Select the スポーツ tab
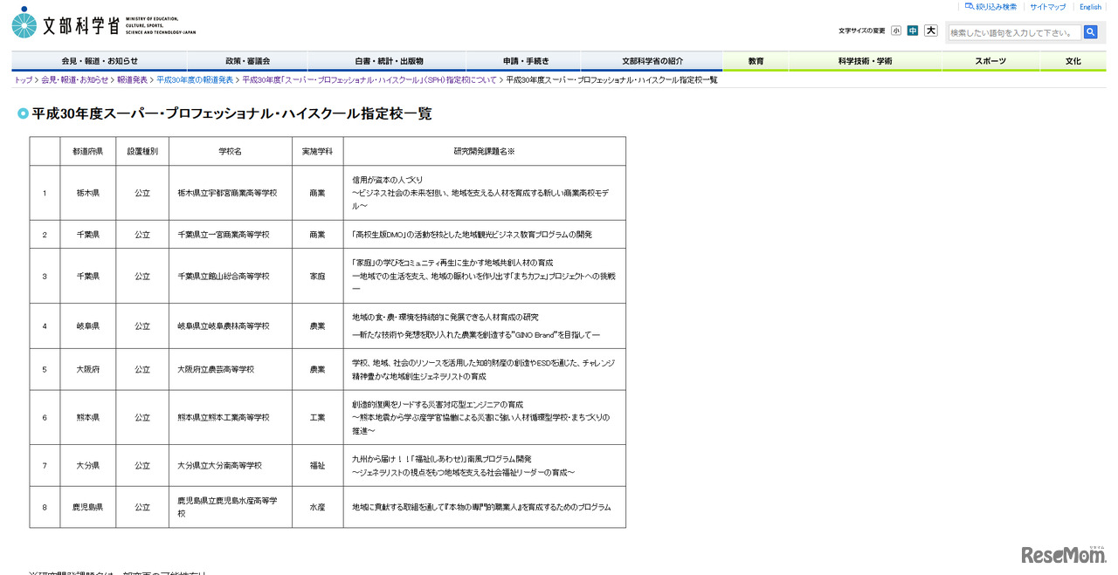Viewport: 1118px width, 575px height. [990, 61]
